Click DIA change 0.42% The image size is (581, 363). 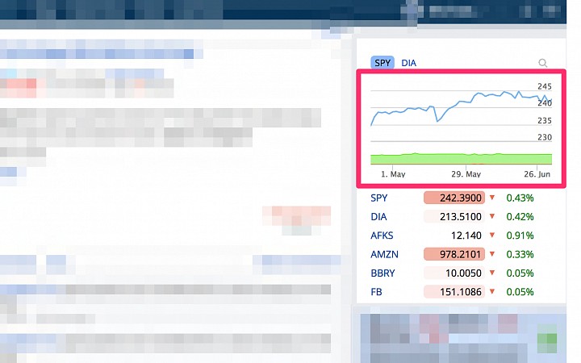(x=520, y=217)
